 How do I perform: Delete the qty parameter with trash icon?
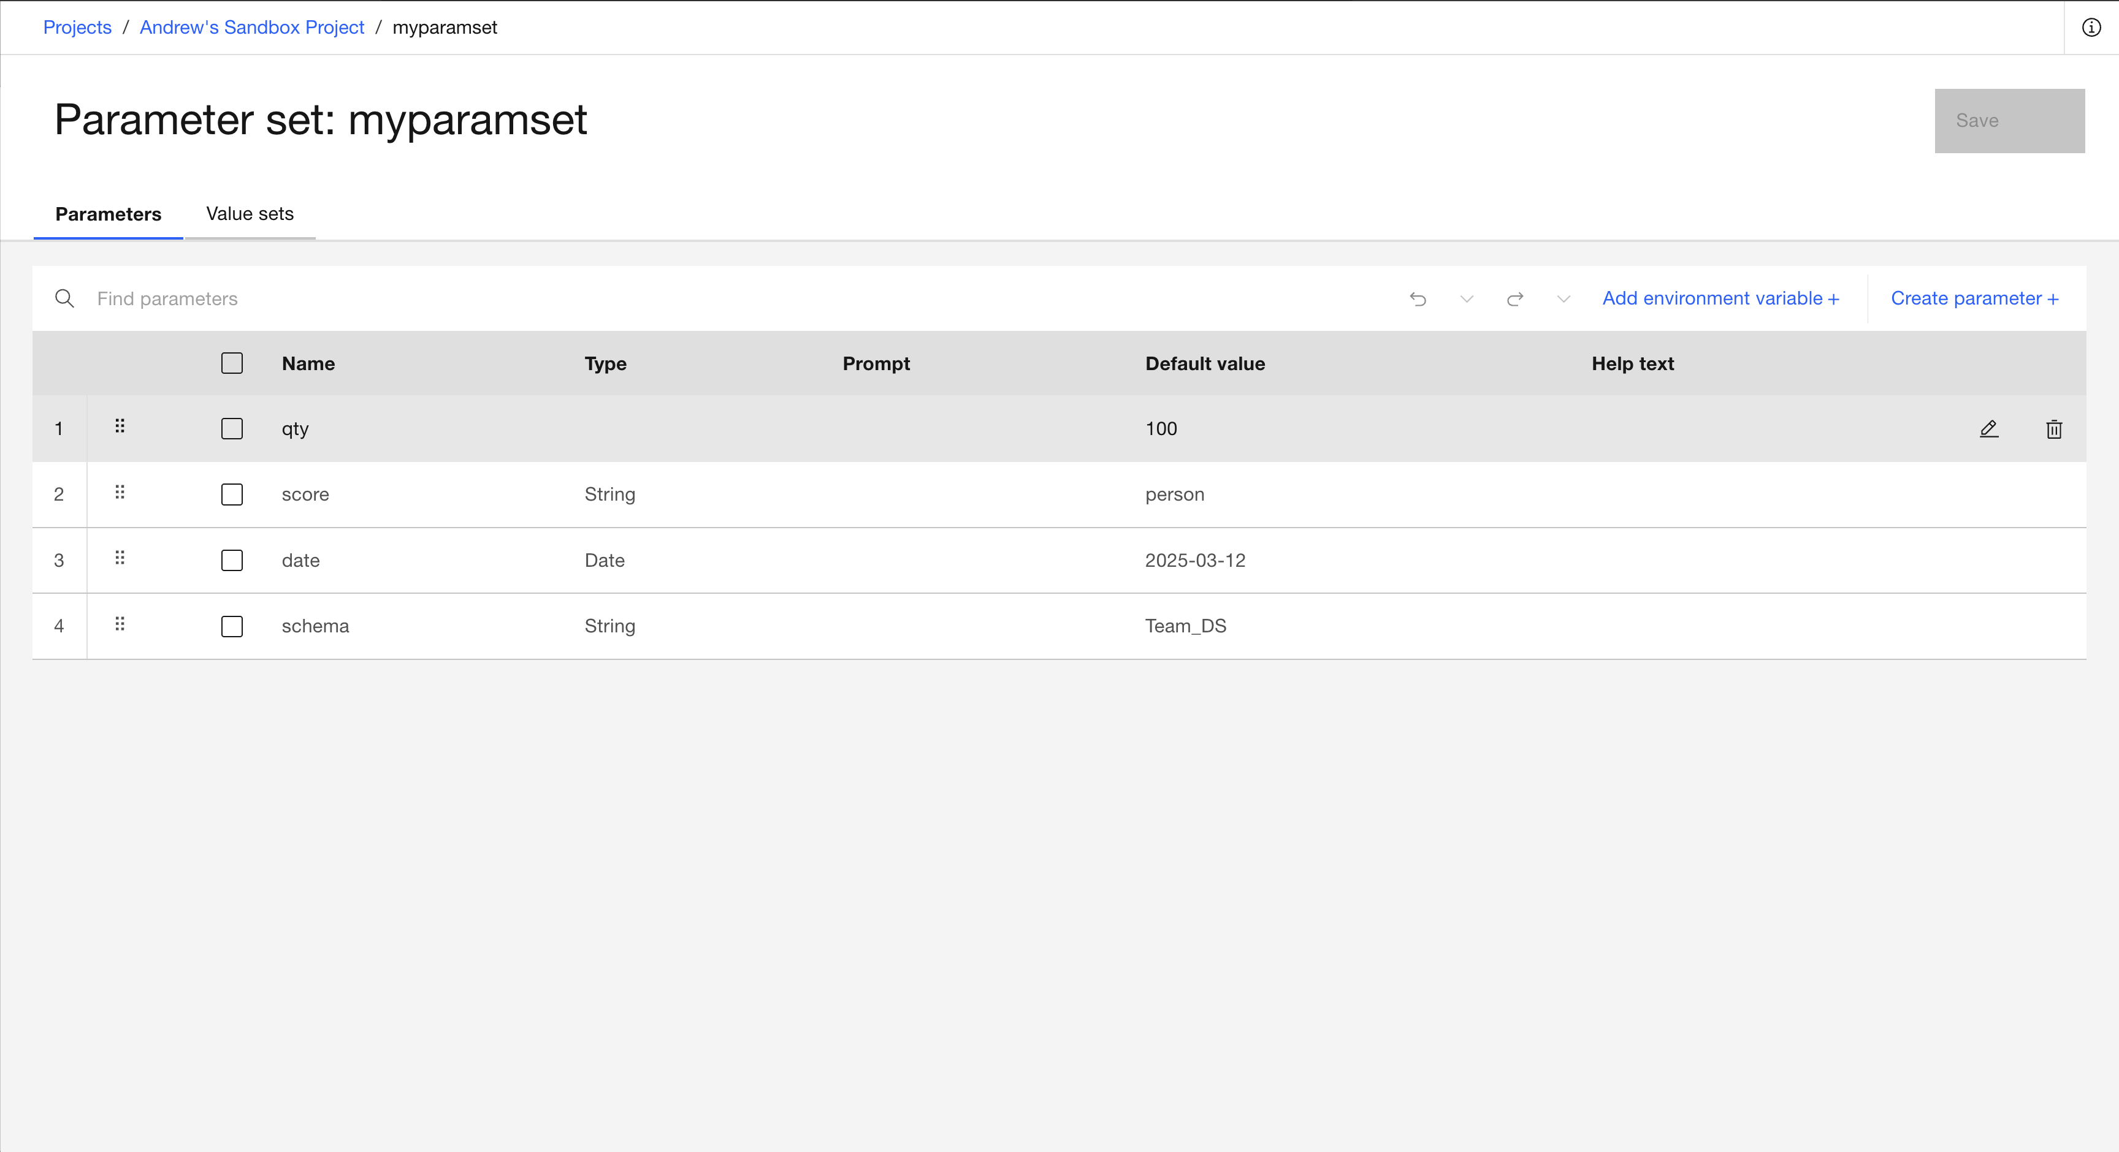2053,428
